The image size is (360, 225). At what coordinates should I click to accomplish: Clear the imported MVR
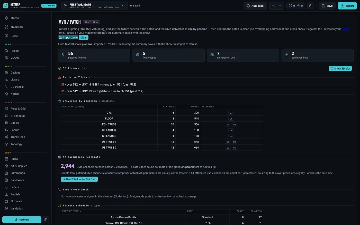click(x=84, y=37)
